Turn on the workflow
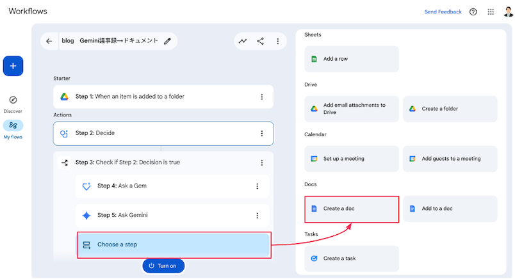515x279 pixels. [x=163, y=266]
